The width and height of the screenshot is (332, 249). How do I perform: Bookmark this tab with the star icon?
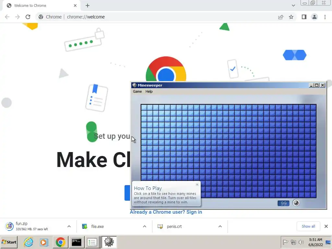(x=291, y=17)
